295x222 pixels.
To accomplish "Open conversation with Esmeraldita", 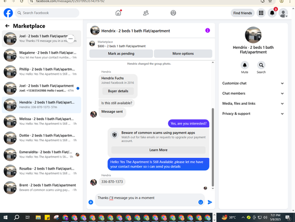I will click(41, 154).
